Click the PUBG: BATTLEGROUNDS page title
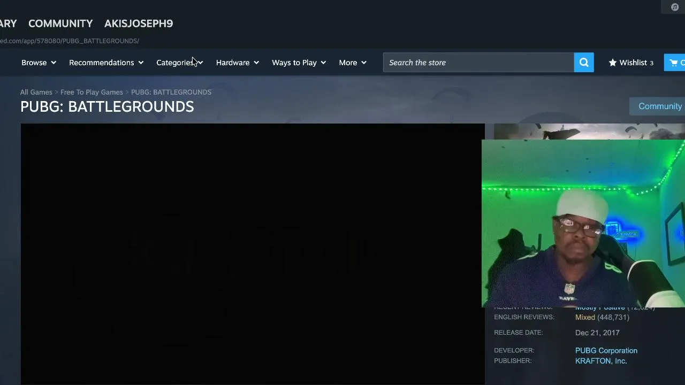The width and height of the screenshot is (685, 385). (107, 106)
